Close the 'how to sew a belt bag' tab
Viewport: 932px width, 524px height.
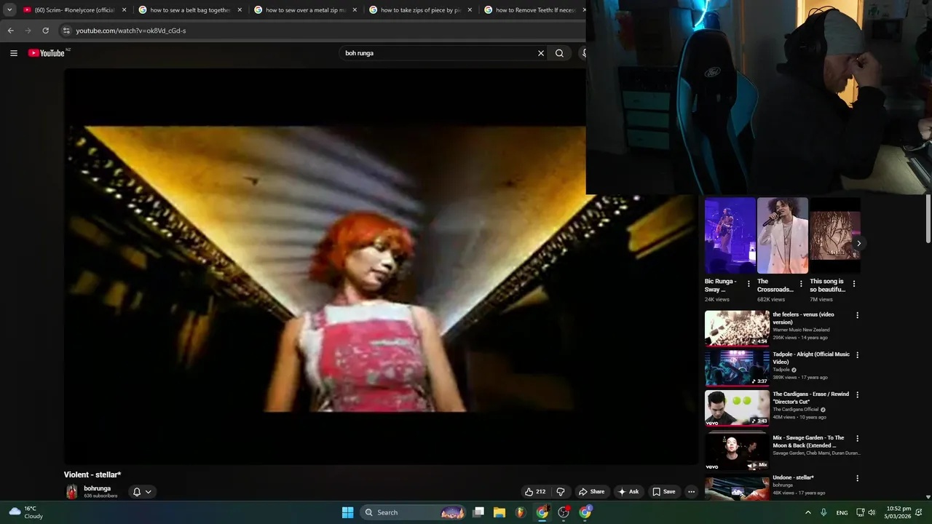point(240,10)
